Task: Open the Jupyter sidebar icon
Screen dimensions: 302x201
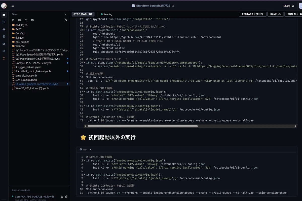Action: pos(4,58)
